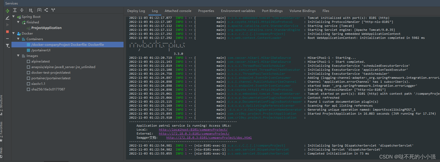
Task: Collapse the Containers node arrow
Action: point(18,39)
